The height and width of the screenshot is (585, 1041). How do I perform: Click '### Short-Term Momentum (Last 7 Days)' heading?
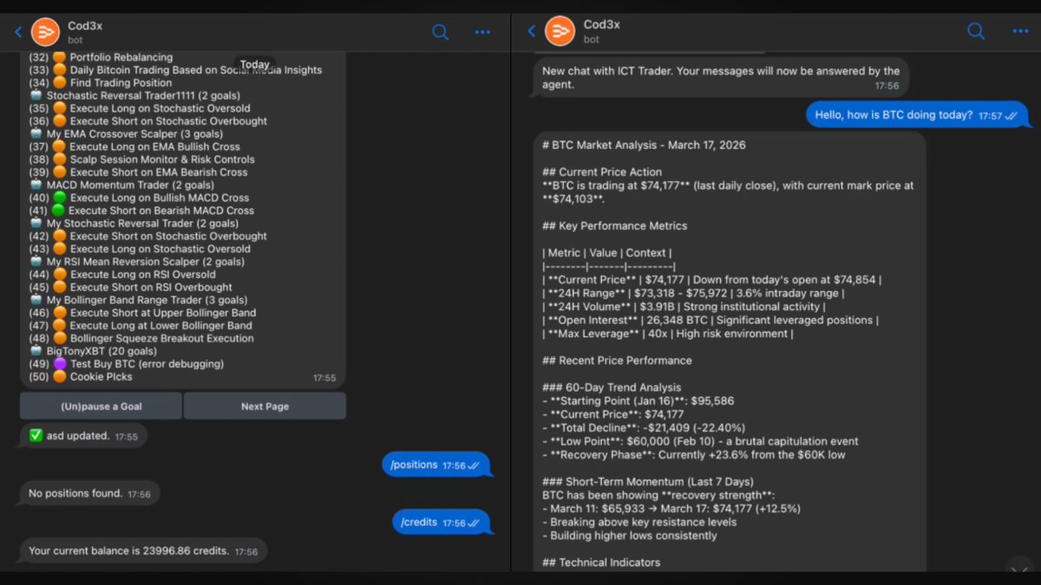tap(648, 482)
